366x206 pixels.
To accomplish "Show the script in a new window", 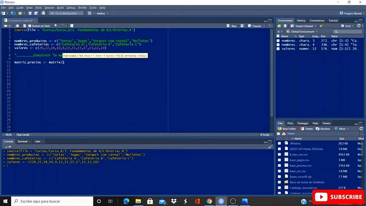I will [17, 26].
